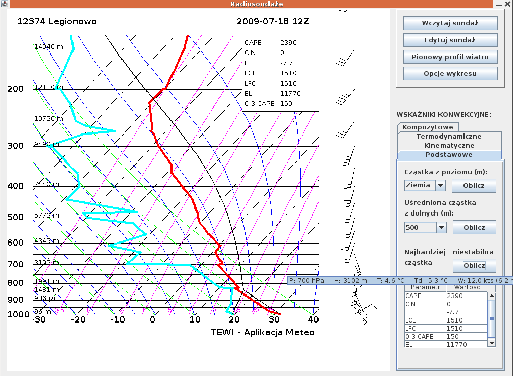Minimize the Radiosondaże window

click(x=499, y=5)
